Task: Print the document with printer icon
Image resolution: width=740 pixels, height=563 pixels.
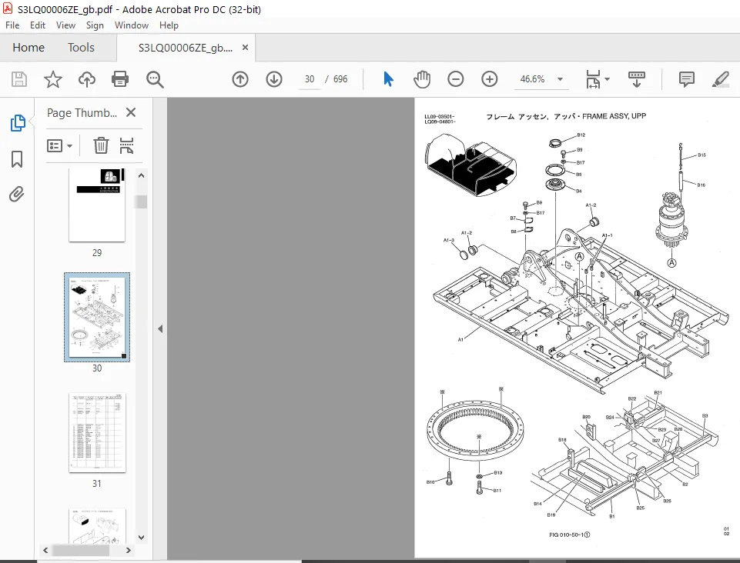Action: click(120, 79)
